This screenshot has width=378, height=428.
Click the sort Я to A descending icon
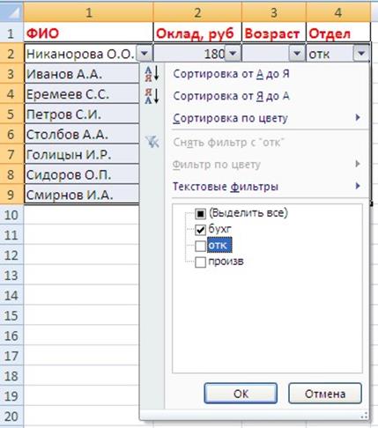click(152, 96)
